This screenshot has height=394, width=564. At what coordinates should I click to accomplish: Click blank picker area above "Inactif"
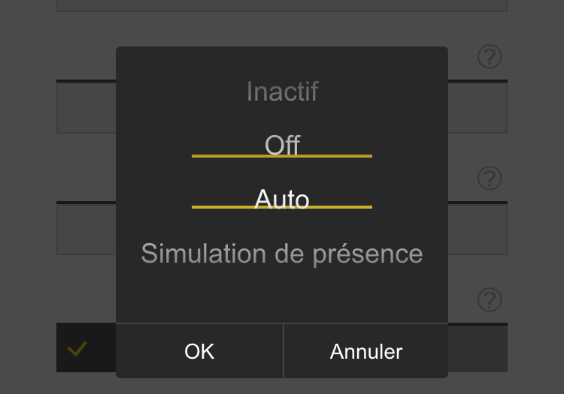(282, 60)
